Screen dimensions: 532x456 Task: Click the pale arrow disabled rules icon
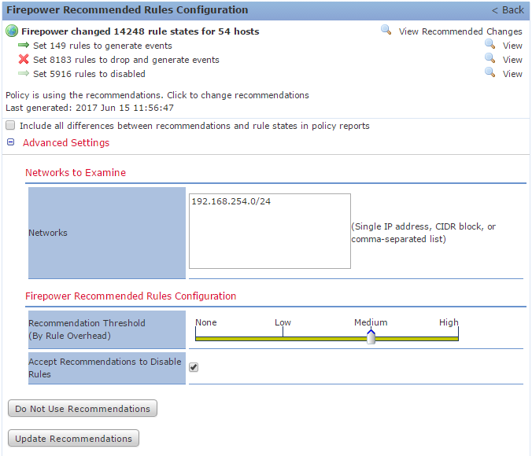(24, 73)
